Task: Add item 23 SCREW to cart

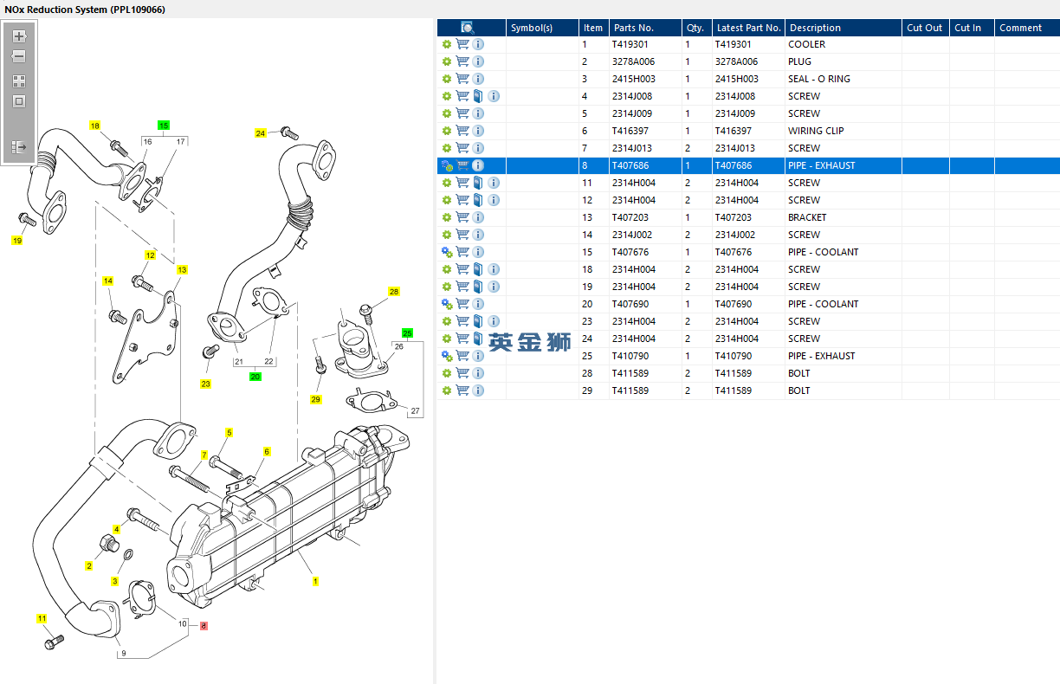Action: (x=462, y=321)
